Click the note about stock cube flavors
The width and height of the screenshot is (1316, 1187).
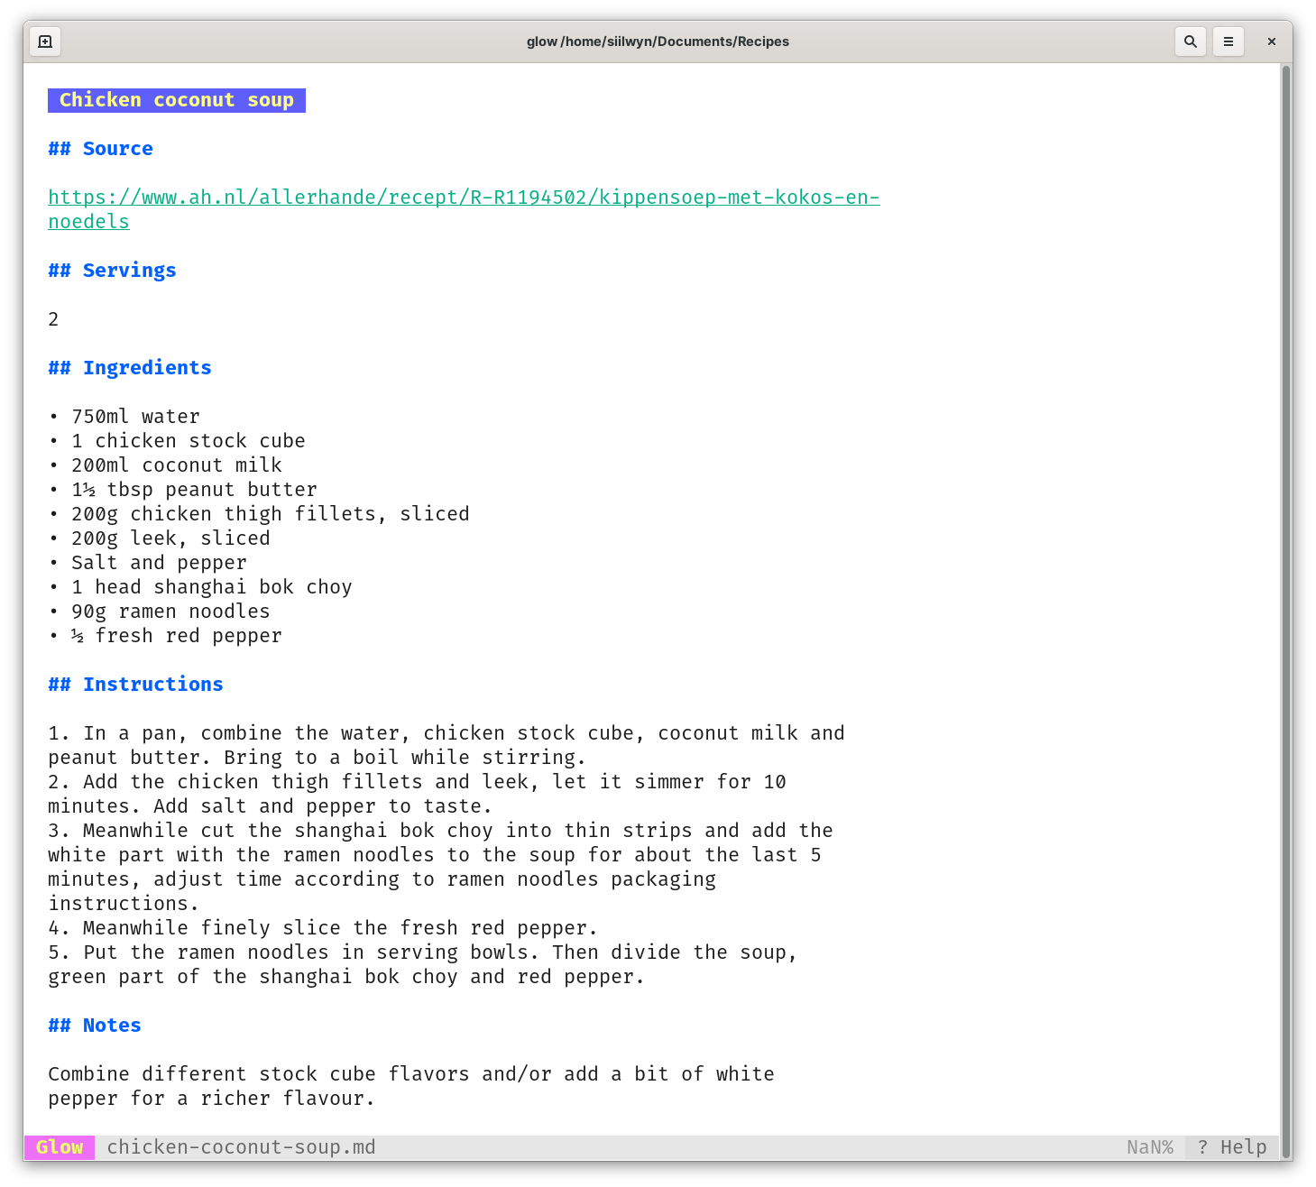(411, 1086)
